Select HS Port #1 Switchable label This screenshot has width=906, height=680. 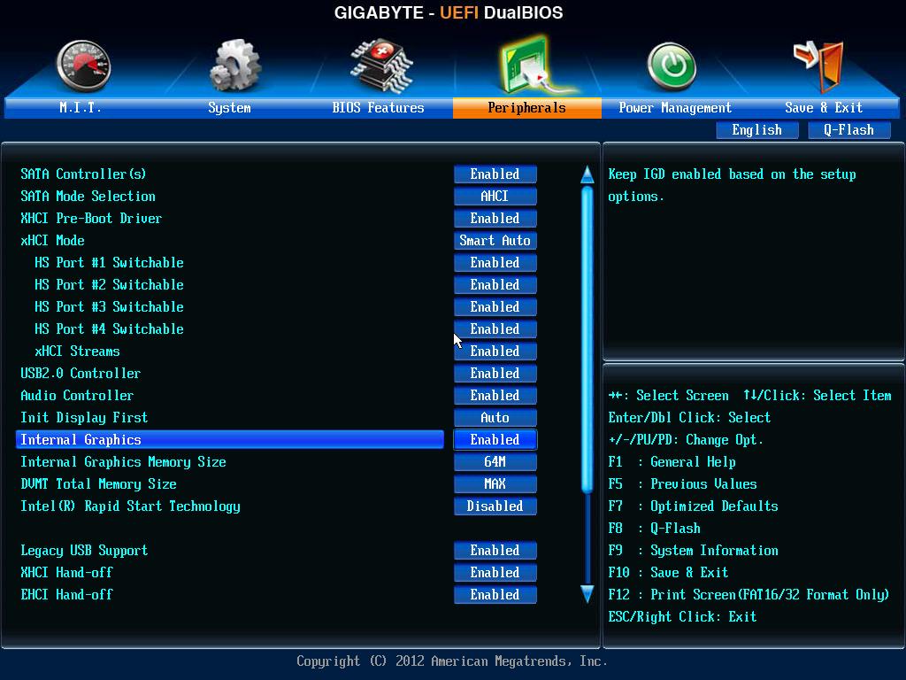(x=109, y=262)
